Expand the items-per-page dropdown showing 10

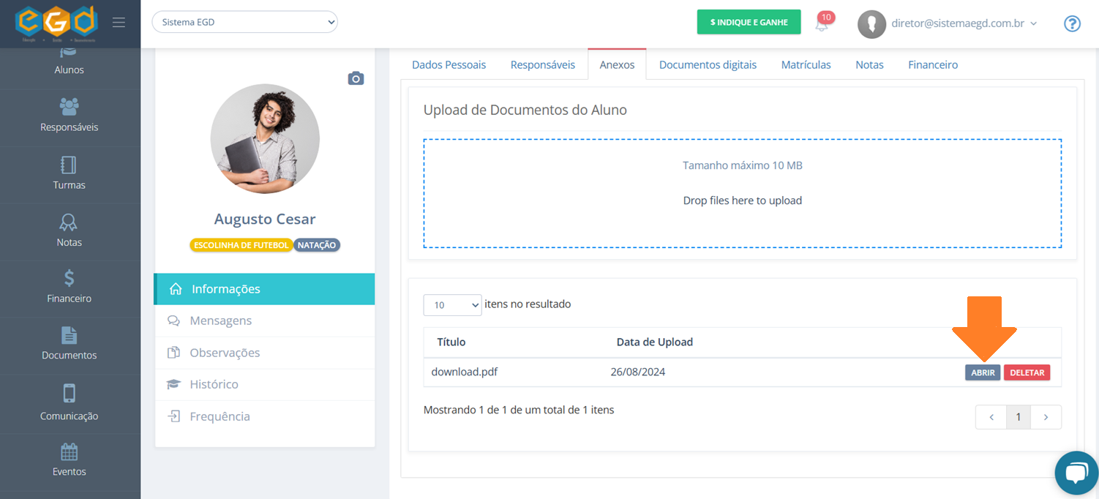coord(452,305)
